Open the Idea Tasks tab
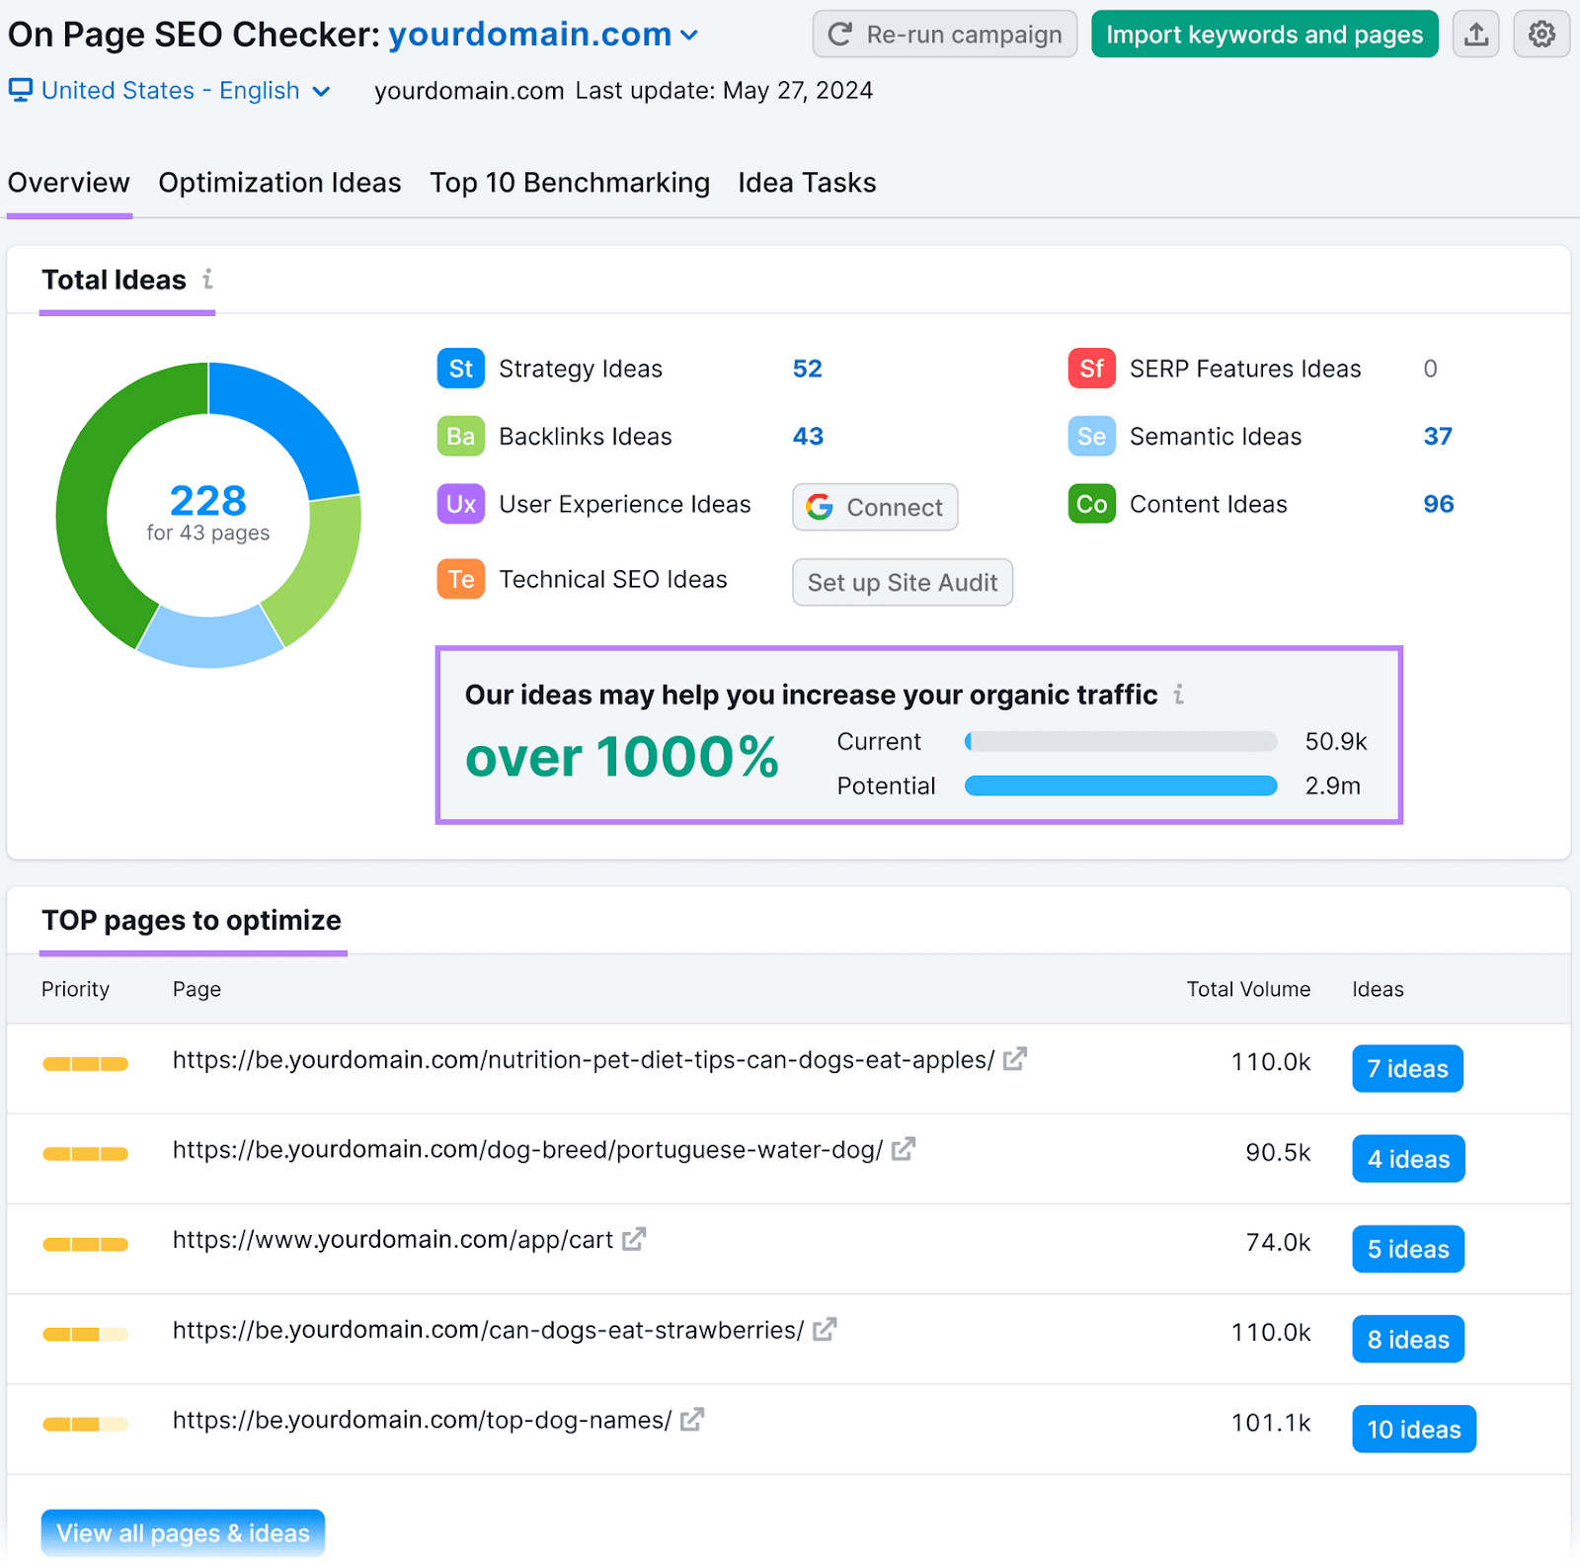The height and width of the screenshot is (1564, 1580). coord(806,183)
